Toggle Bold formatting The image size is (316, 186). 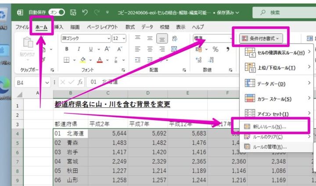[x=67, y=49]
